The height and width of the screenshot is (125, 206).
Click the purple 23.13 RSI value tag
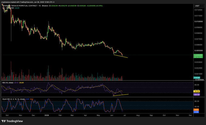pos(197,95)
